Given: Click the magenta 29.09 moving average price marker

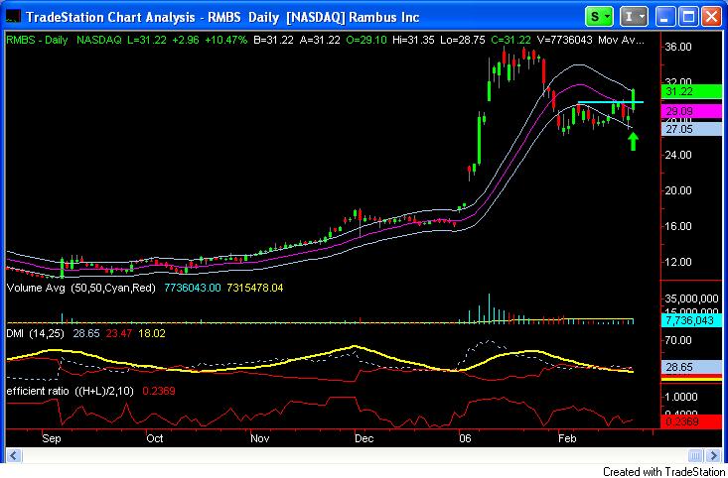Looking at the screenshot, I should click(x=692, y=111).
